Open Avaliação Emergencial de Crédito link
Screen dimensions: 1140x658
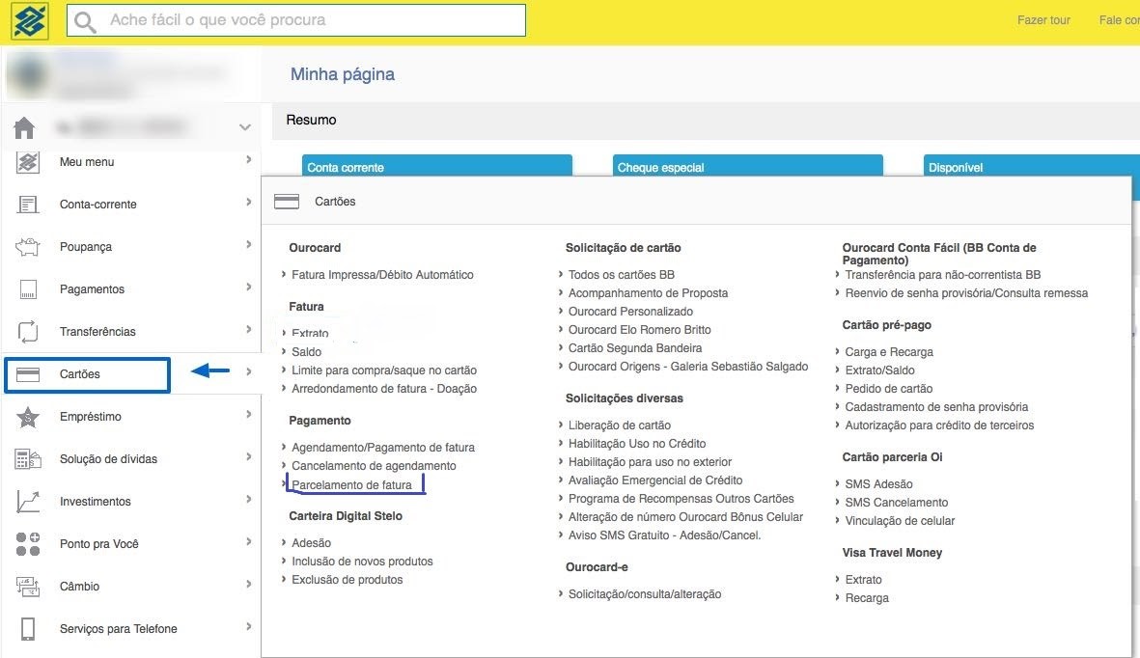(655, 480)
